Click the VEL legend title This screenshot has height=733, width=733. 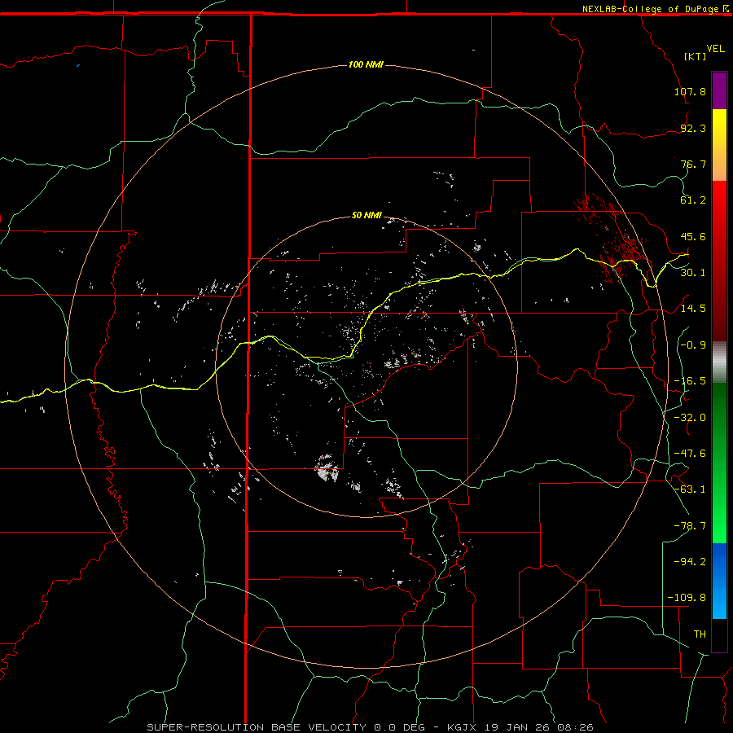tap(715, 49)
